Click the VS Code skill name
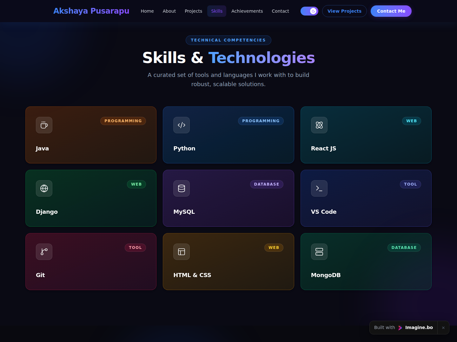 [324, 212]
